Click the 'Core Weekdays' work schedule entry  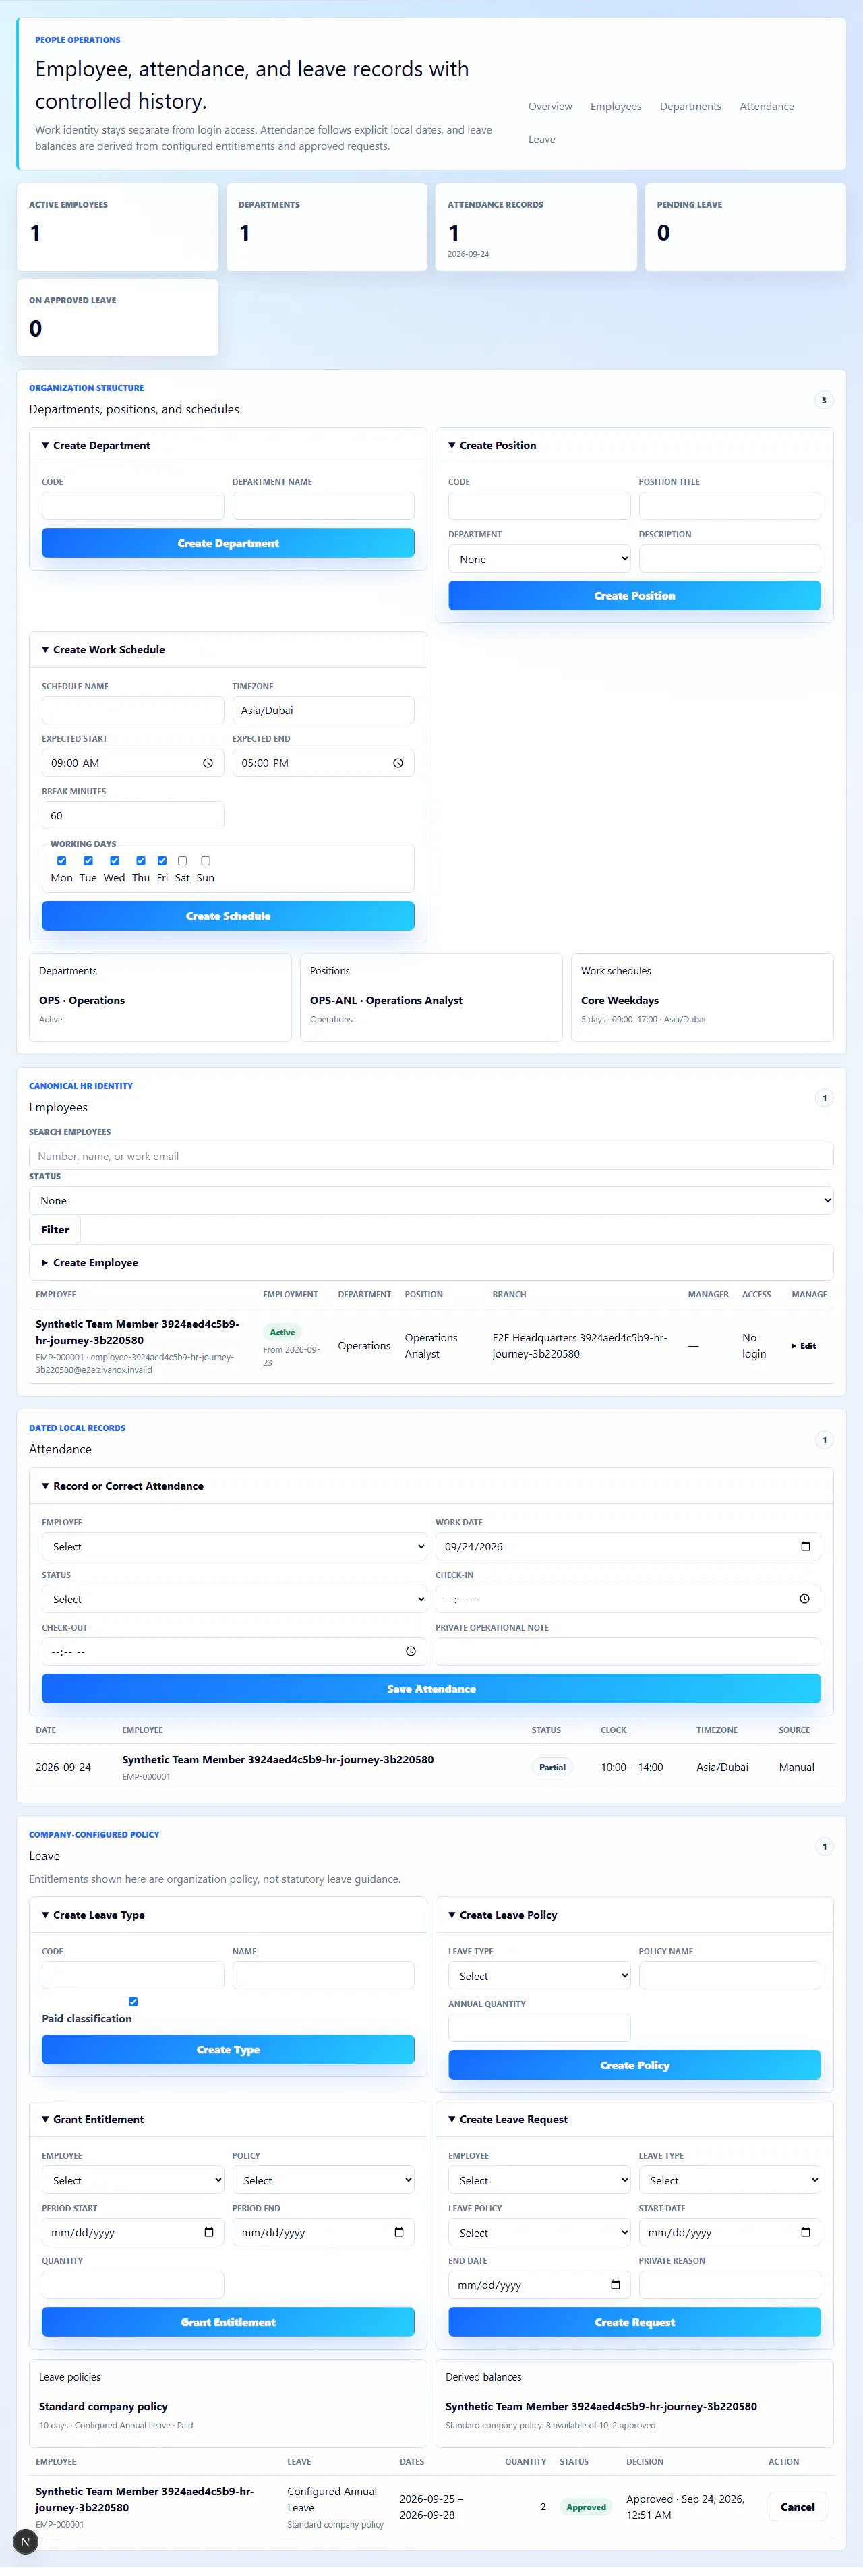[x=620, y=1001]
